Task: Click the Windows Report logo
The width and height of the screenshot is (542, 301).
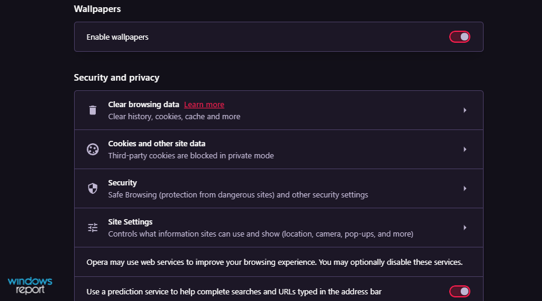Action: [30, 285]
